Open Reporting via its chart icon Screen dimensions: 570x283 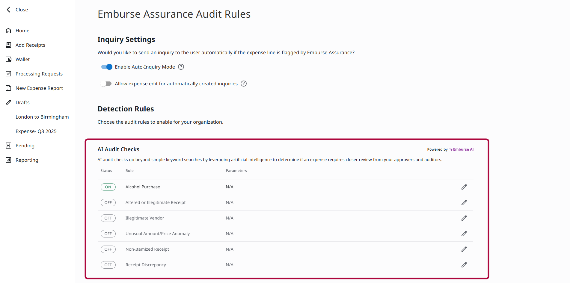[x=9, y=160]
